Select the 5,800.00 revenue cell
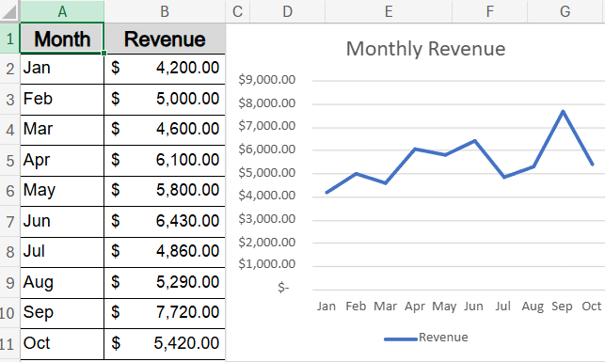 pyautogui.click(x=165, y=191)
